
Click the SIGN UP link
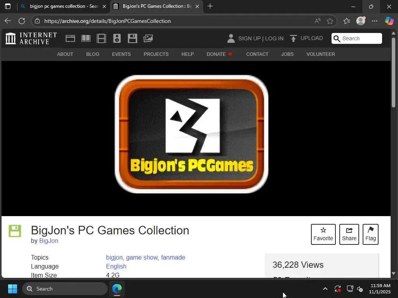point(250,38)
